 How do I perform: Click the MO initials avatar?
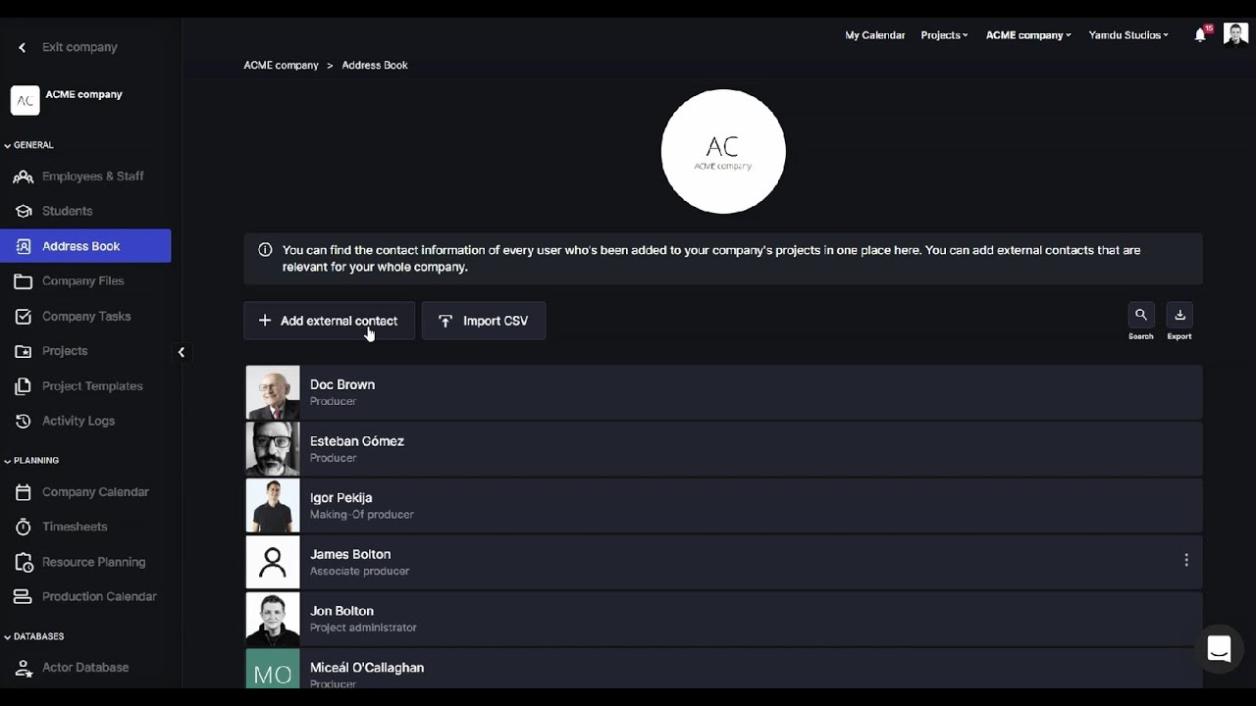click(273, 669)
